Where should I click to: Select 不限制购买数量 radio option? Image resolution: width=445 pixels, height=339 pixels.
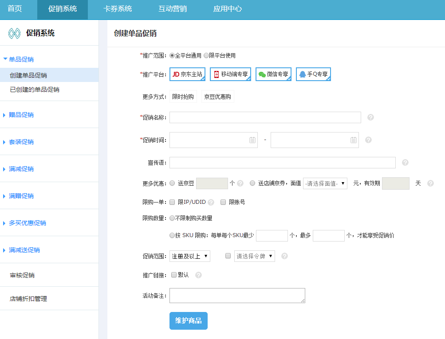pos(172,218)
